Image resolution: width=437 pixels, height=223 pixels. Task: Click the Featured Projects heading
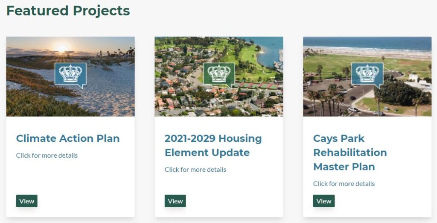point(68,11)
